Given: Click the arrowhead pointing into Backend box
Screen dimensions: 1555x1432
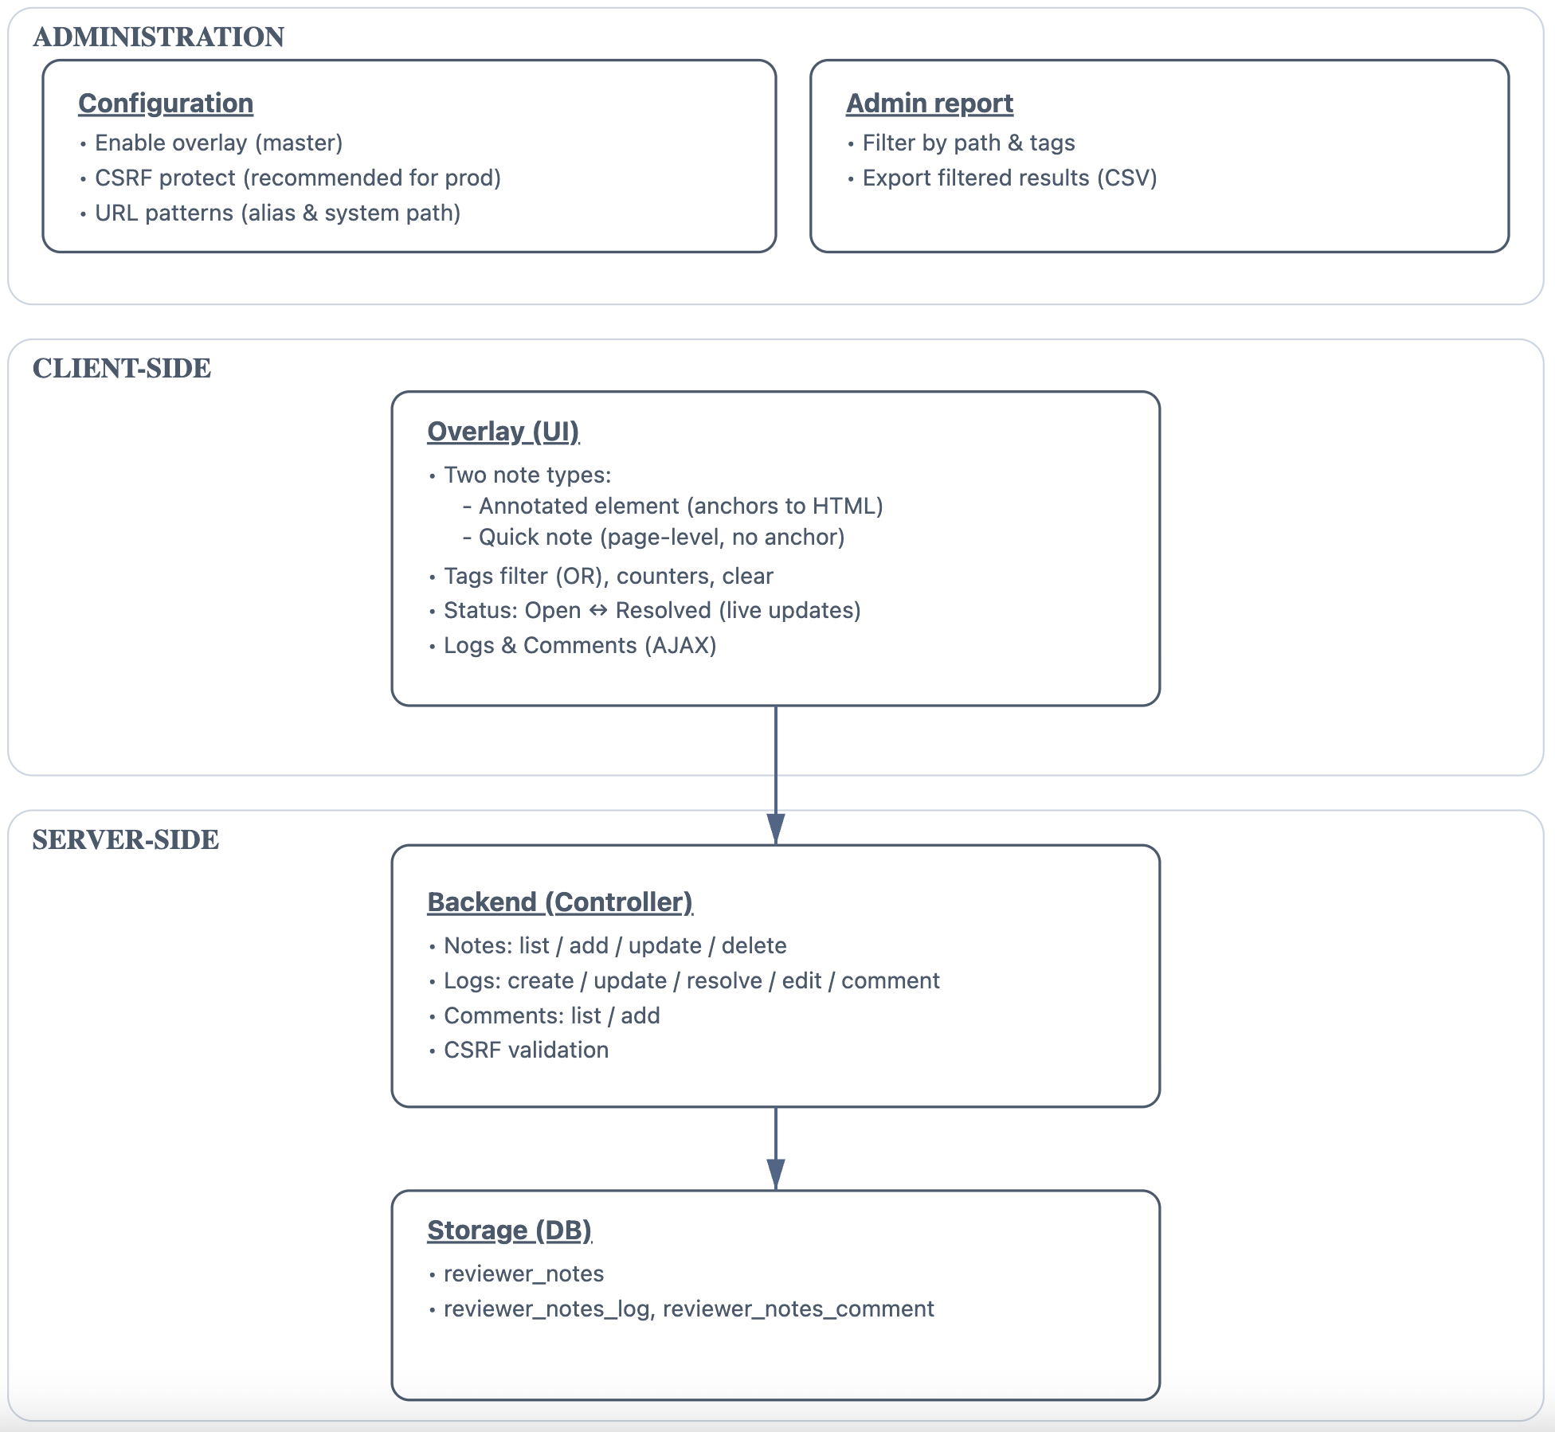Looking at the screenshot, I should (776, 830).
